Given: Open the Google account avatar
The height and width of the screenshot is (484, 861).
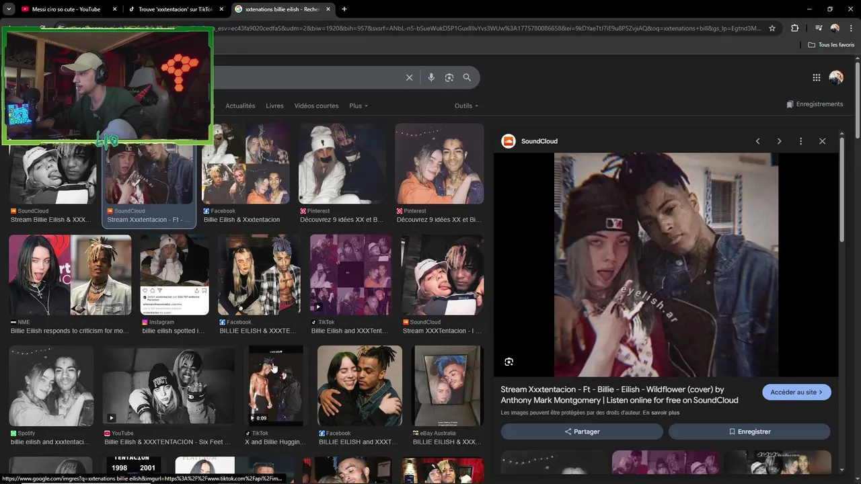Looking at the screenshot, I should (x=836, y=77).
